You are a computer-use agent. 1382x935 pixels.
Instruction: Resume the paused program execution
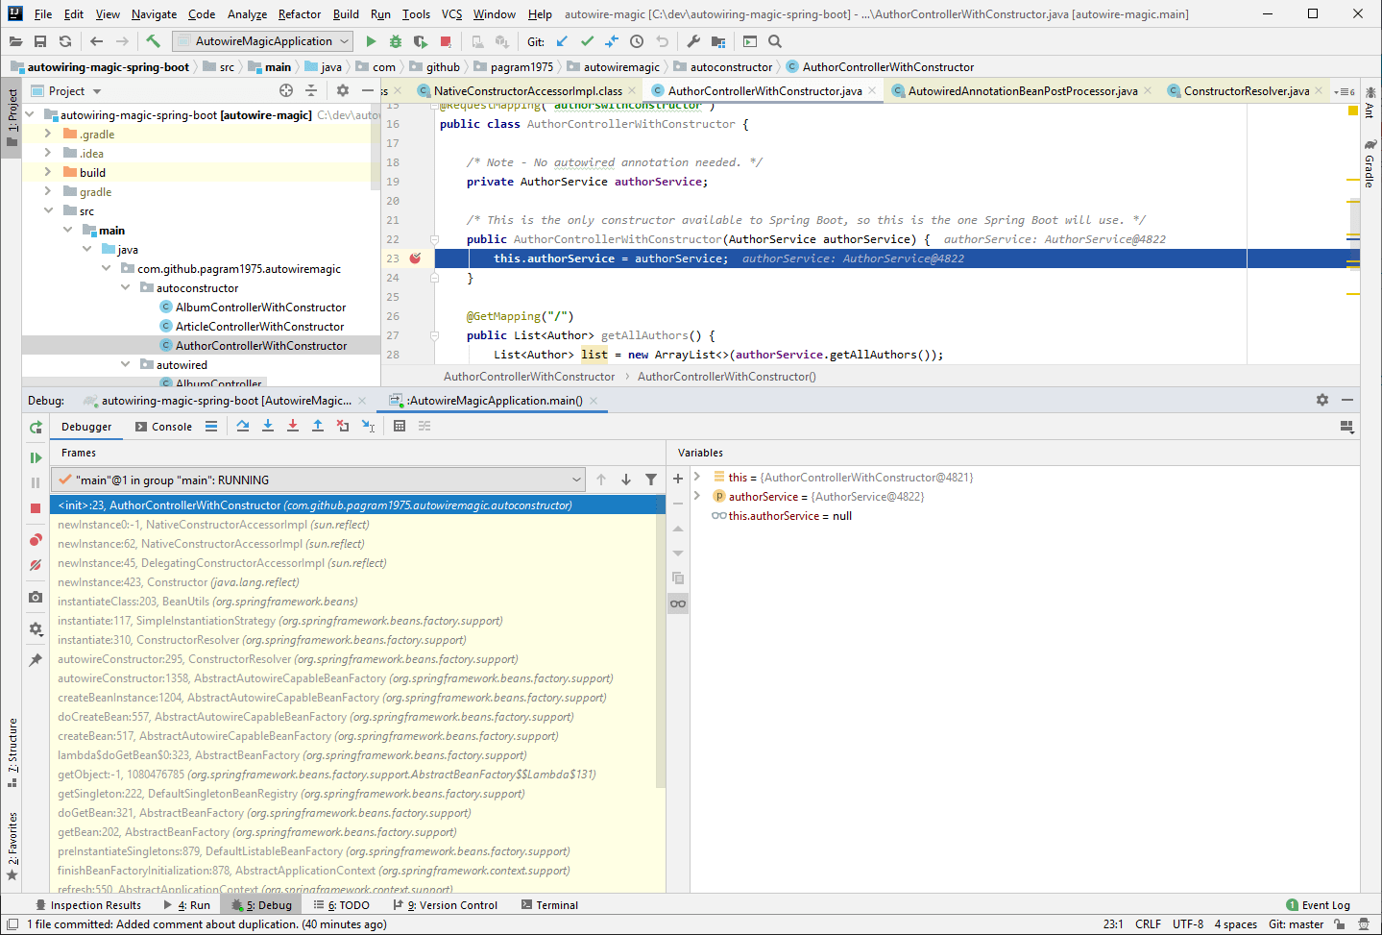[36, 458]
